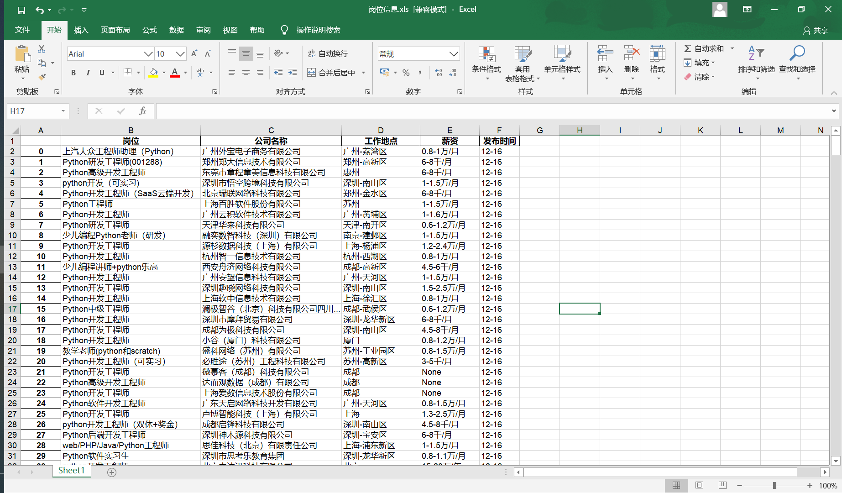842x493 pixels.
Task: Apply cell borders with the Borders icon
Action: pos(128,73)
